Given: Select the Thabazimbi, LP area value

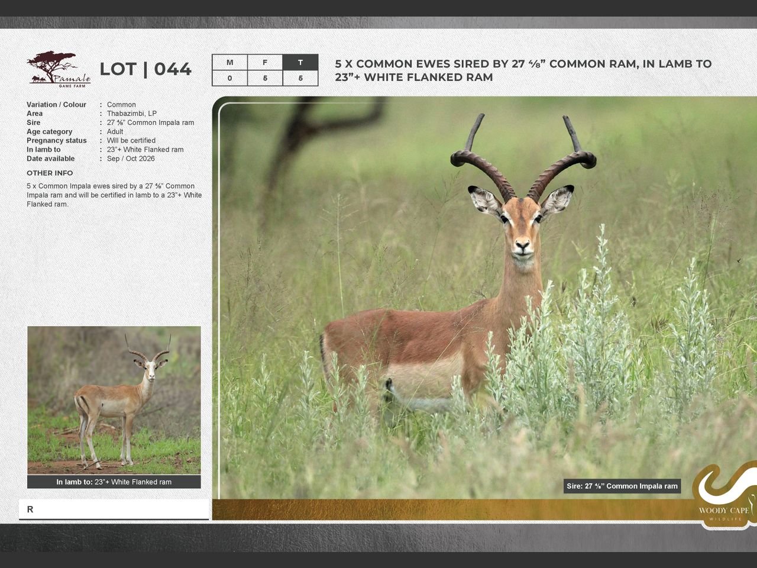Looking at the screenshot, I should (x=132, y=114).
